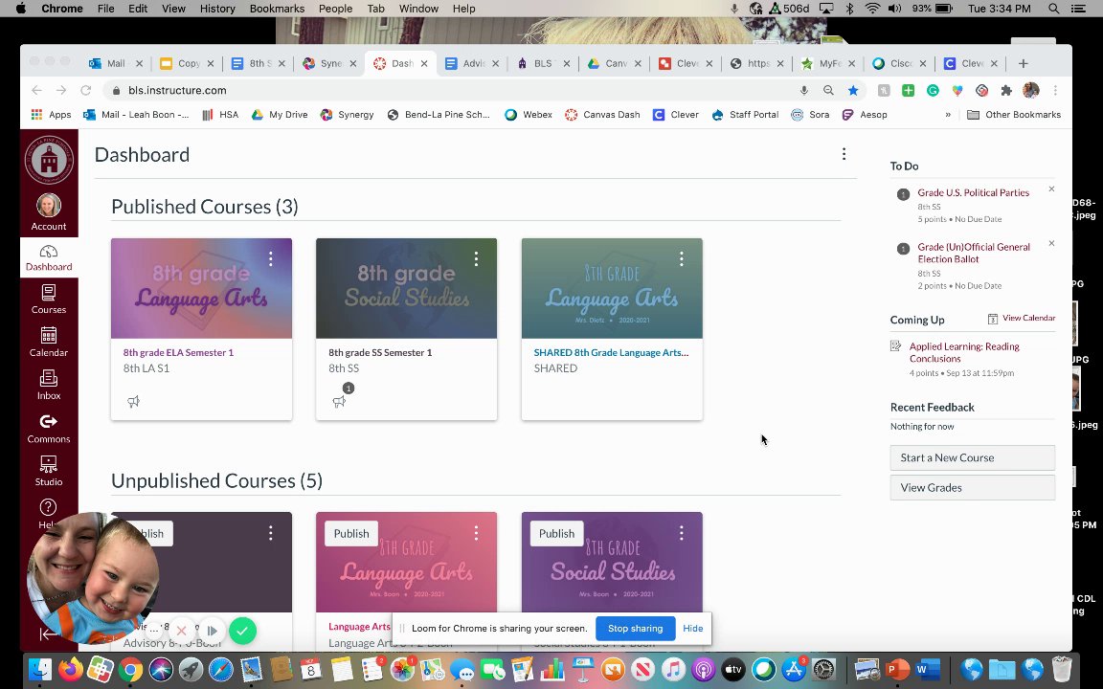1103x689 pixels.
Task: Open Commons in Canvas sidebar
Action: click(x=49, y=428)
